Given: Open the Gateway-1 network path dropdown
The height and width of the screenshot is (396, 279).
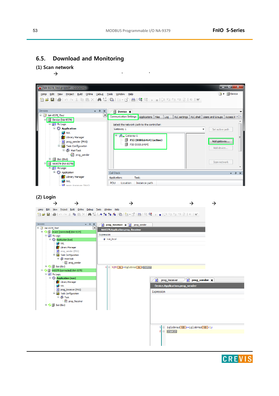Looking at the screenshot, I should tap(203, 129).
